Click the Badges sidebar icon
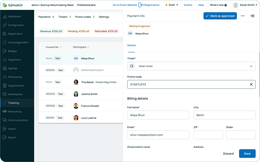The width and height of the screenshot is (260, 162). (x=5, y=51)
